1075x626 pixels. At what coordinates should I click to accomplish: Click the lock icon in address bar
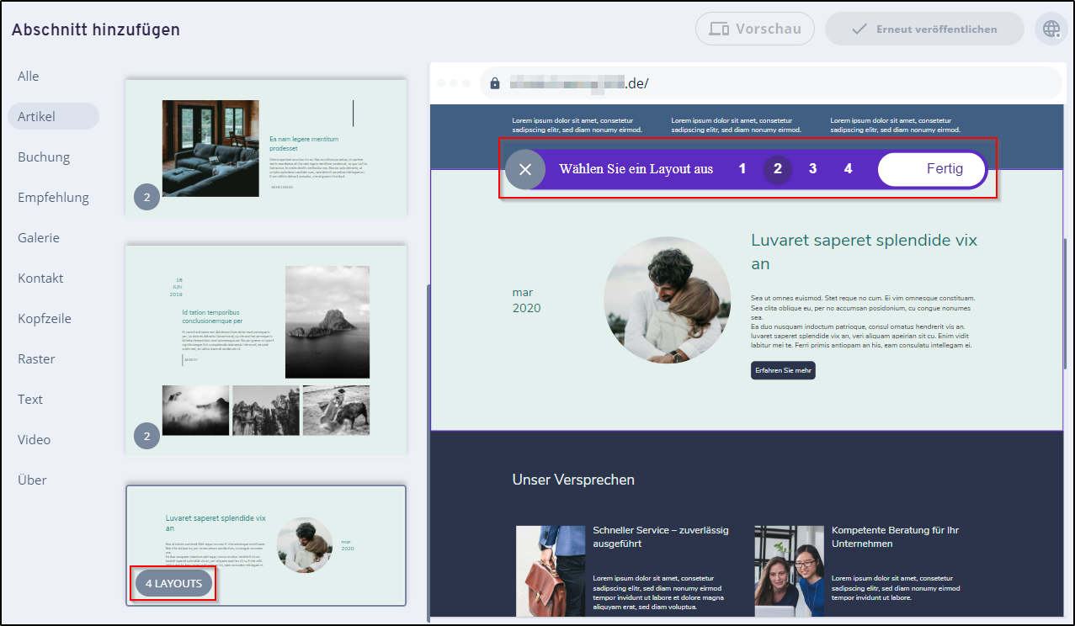pyautogui.click(x=495, y=83)
